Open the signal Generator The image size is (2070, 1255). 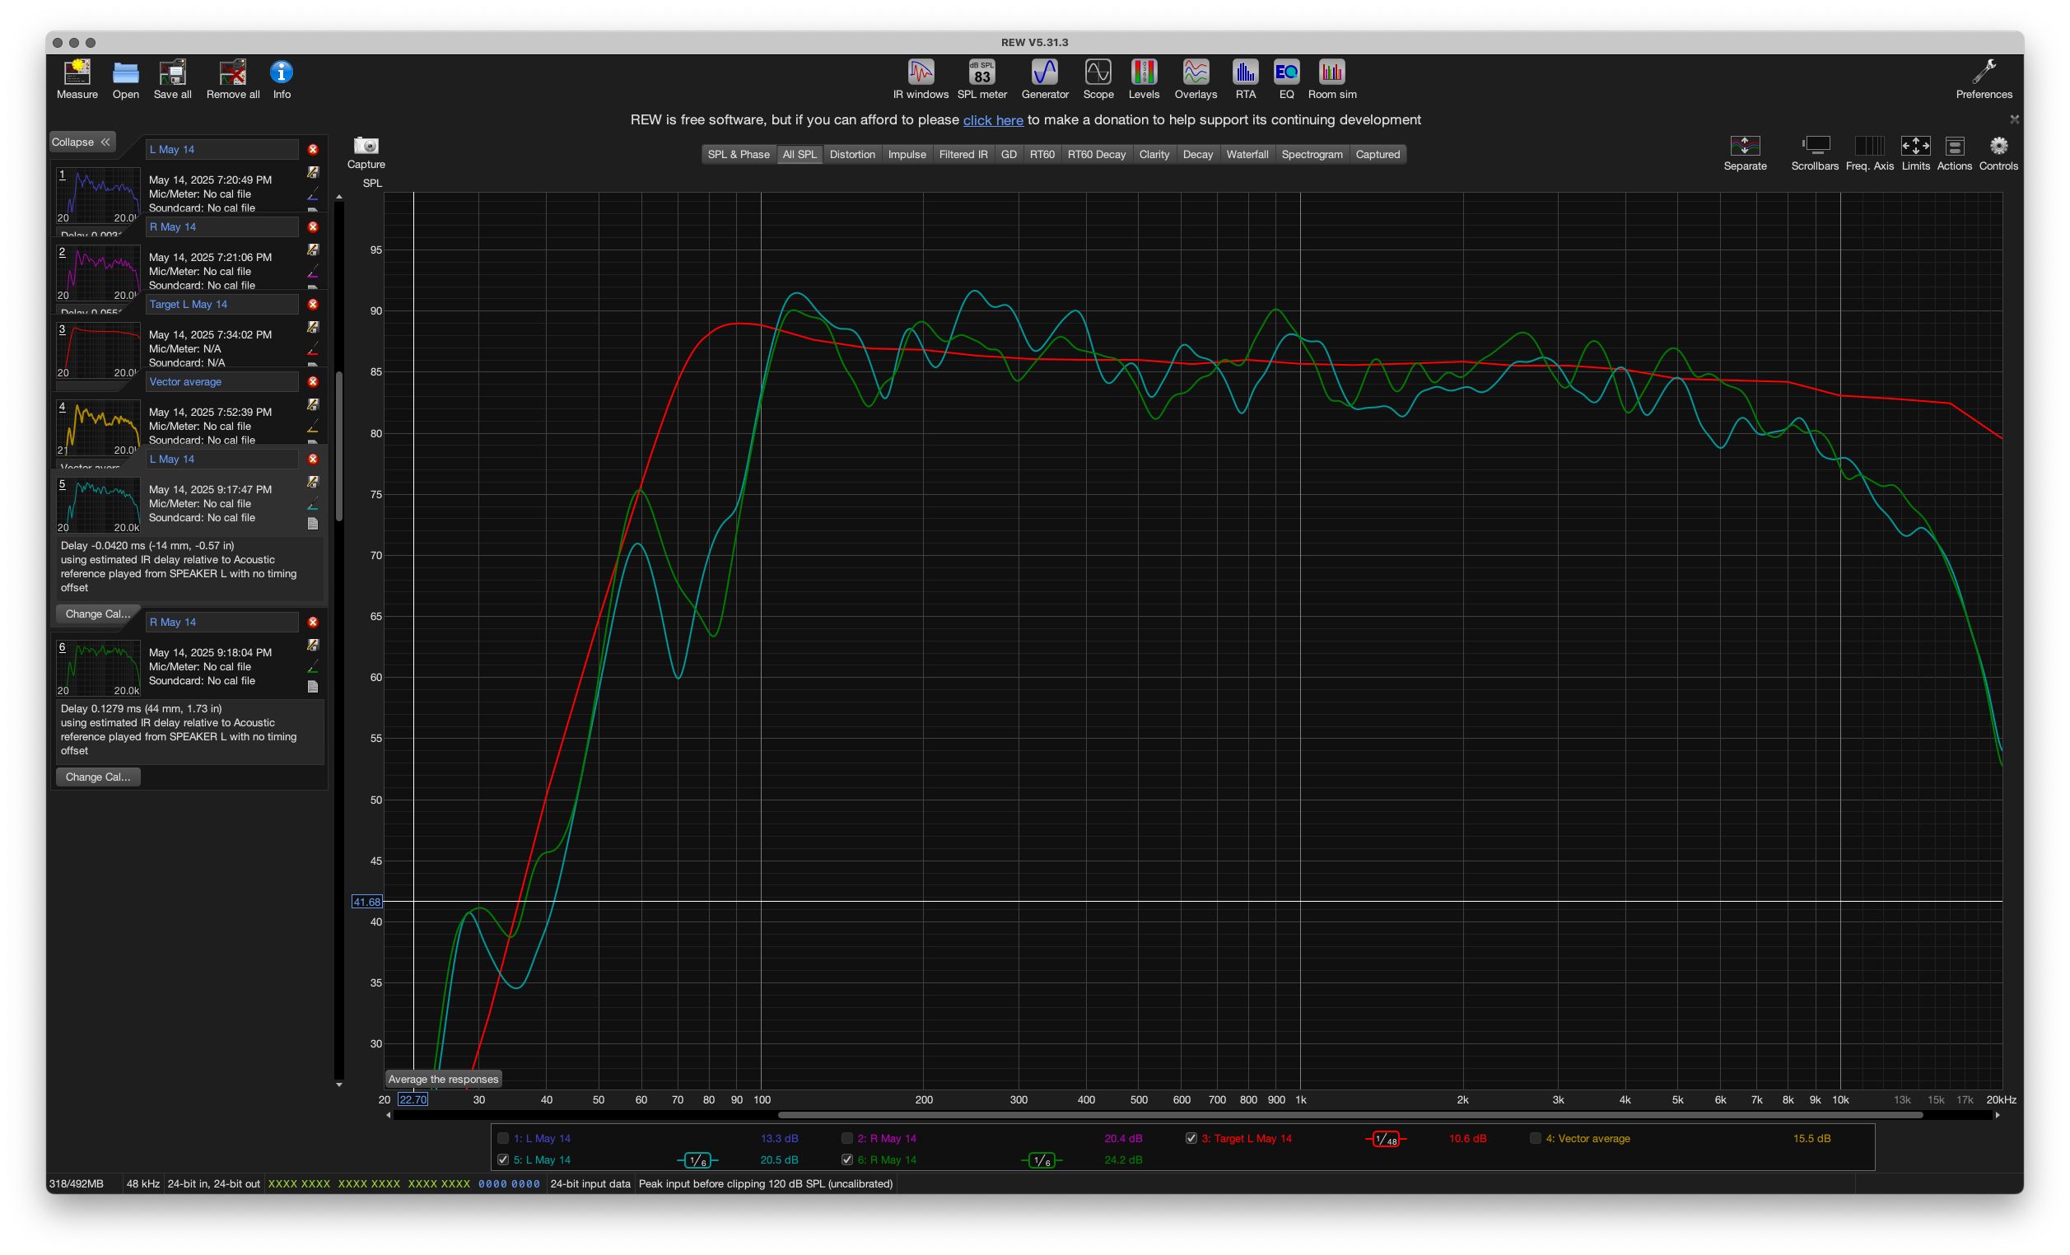(x=1044, y=79)
